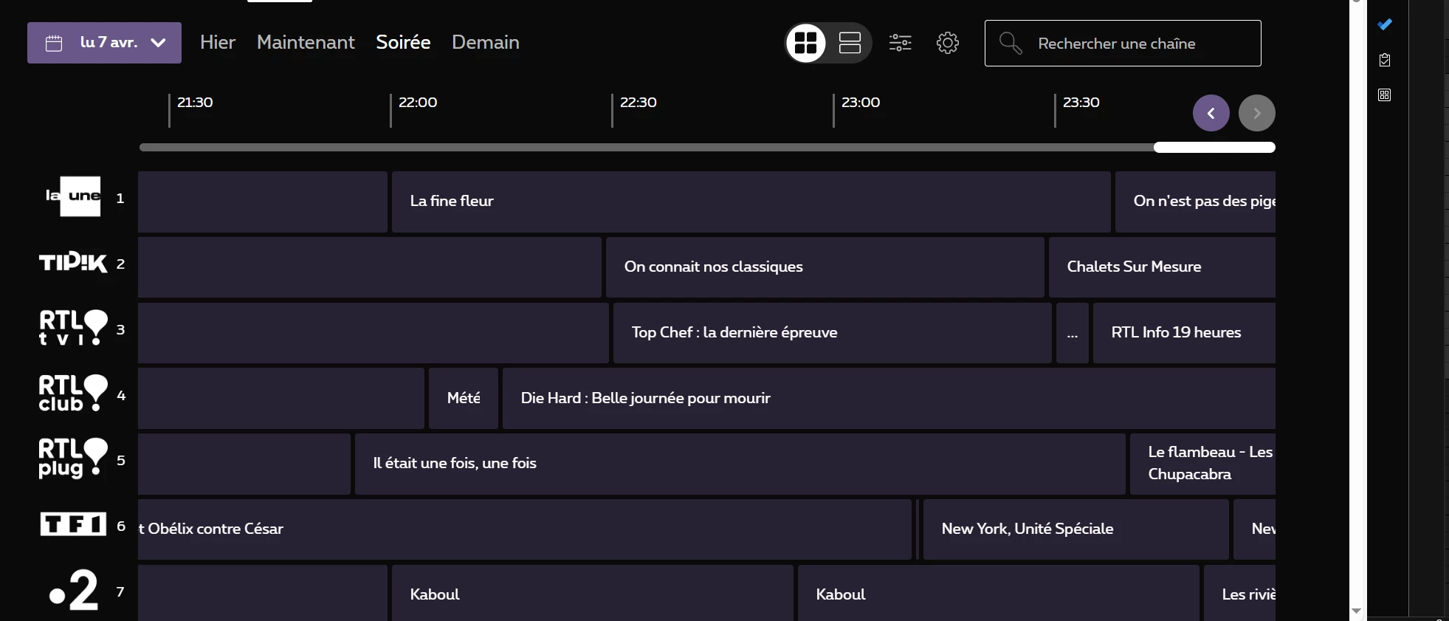Viewport: 1449px width, 621px height.
Task: Open the Tipik channel logo
Action: 73,263
